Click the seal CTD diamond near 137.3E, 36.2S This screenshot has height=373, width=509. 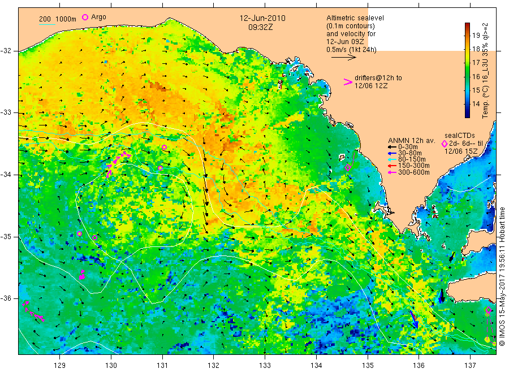489,310
